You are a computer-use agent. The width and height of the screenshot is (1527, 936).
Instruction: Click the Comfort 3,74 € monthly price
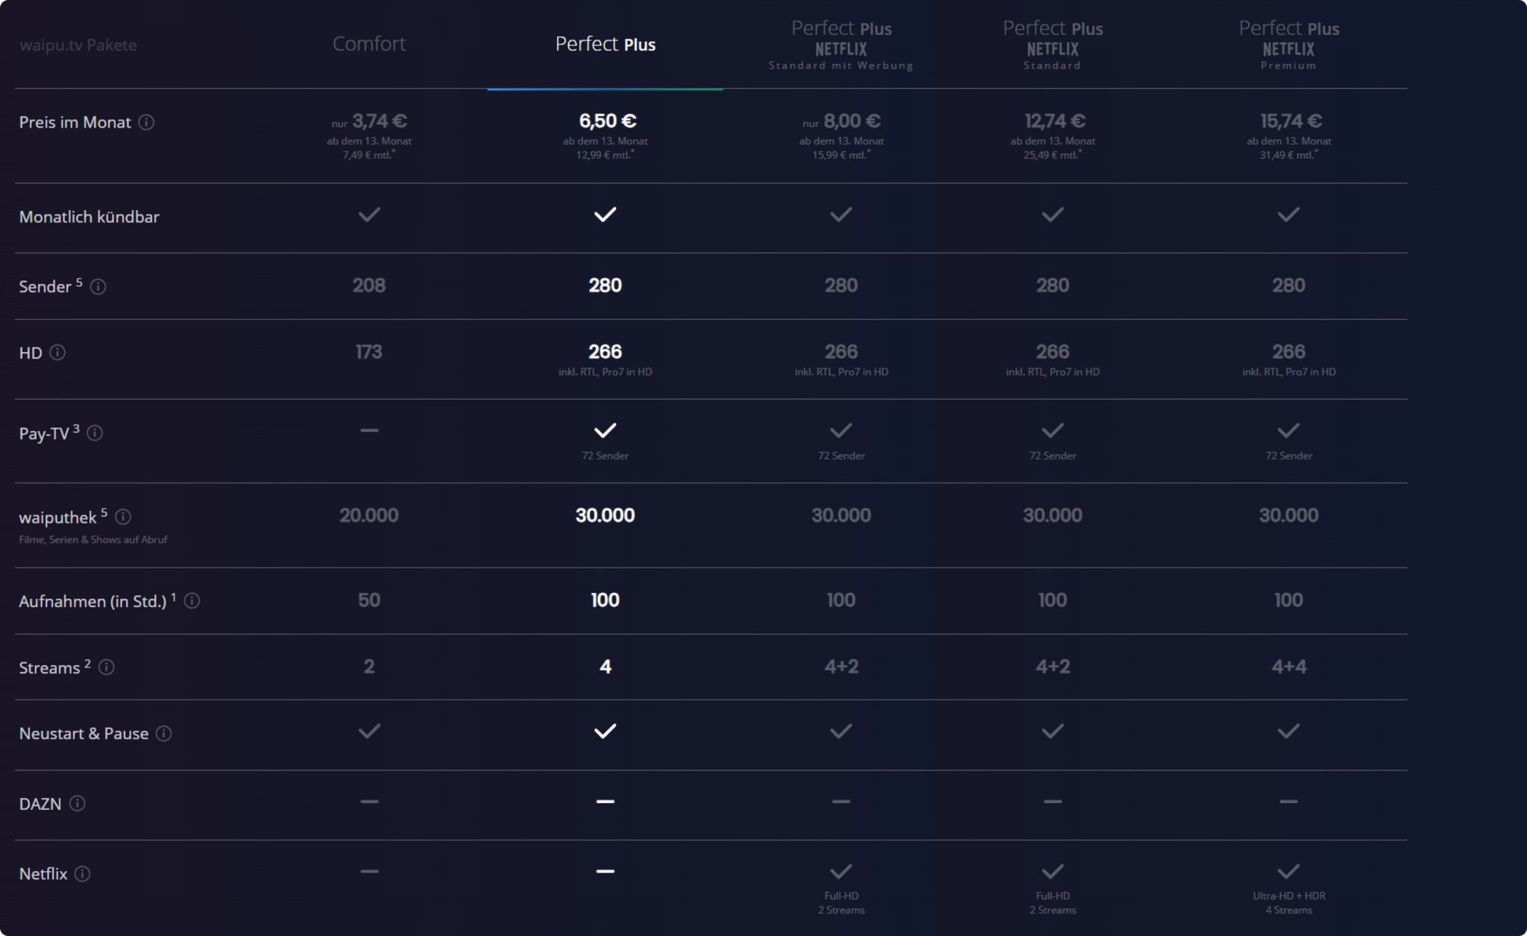[x=379, y=121]
